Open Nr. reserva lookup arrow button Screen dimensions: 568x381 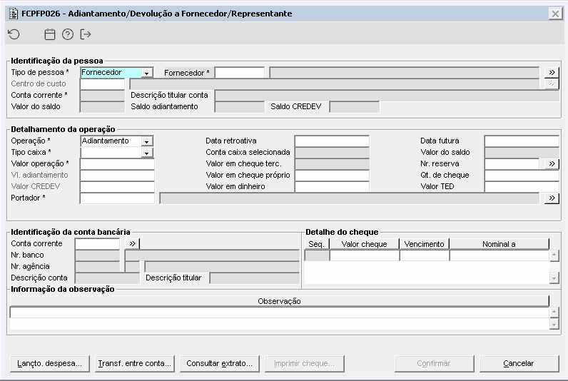point(552,163)
